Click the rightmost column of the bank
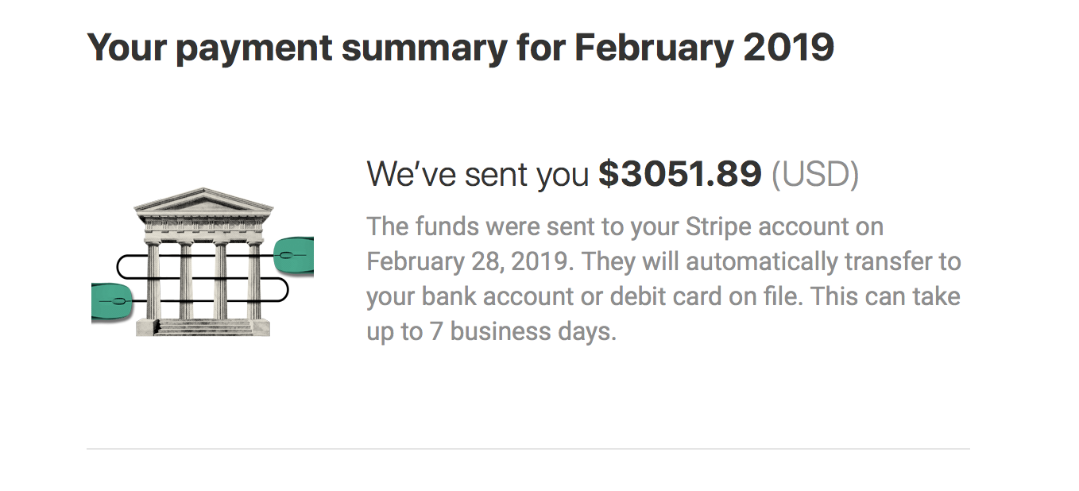Viewport: 1079px width, 491px height. tap(254, 278)
